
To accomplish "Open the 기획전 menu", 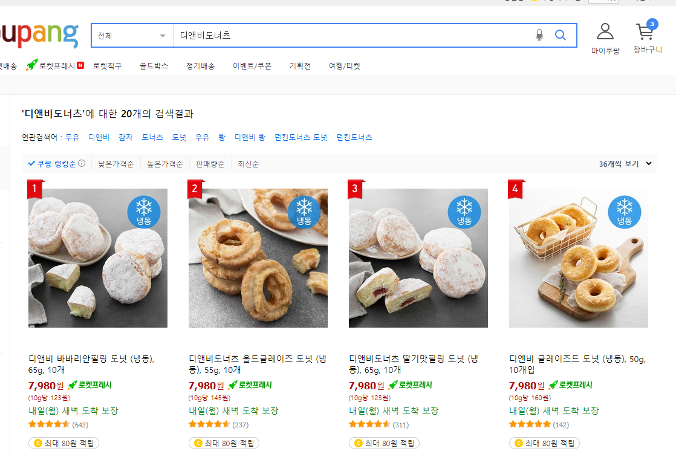I will 300,65.
